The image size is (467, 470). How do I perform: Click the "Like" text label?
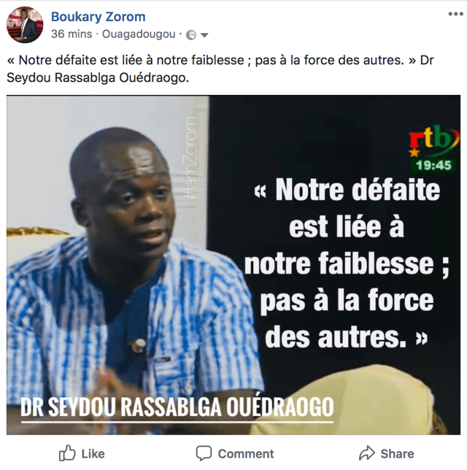point(93,454)
